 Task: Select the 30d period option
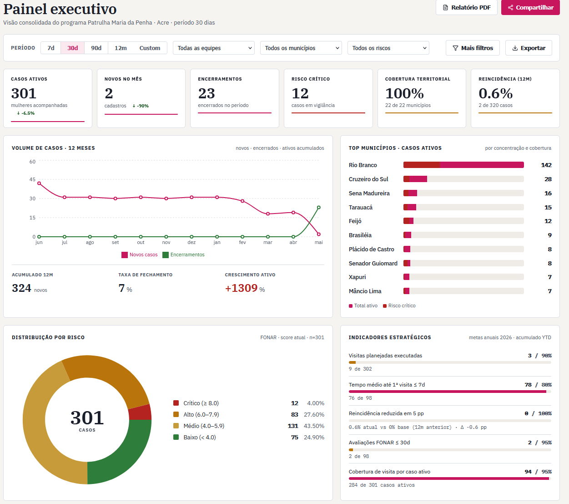pyautogui.click(x=73, y=48)
